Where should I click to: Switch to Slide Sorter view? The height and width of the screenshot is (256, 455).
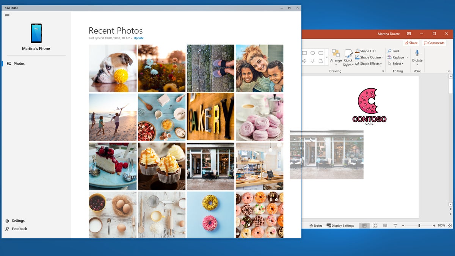tap(375, 226)
